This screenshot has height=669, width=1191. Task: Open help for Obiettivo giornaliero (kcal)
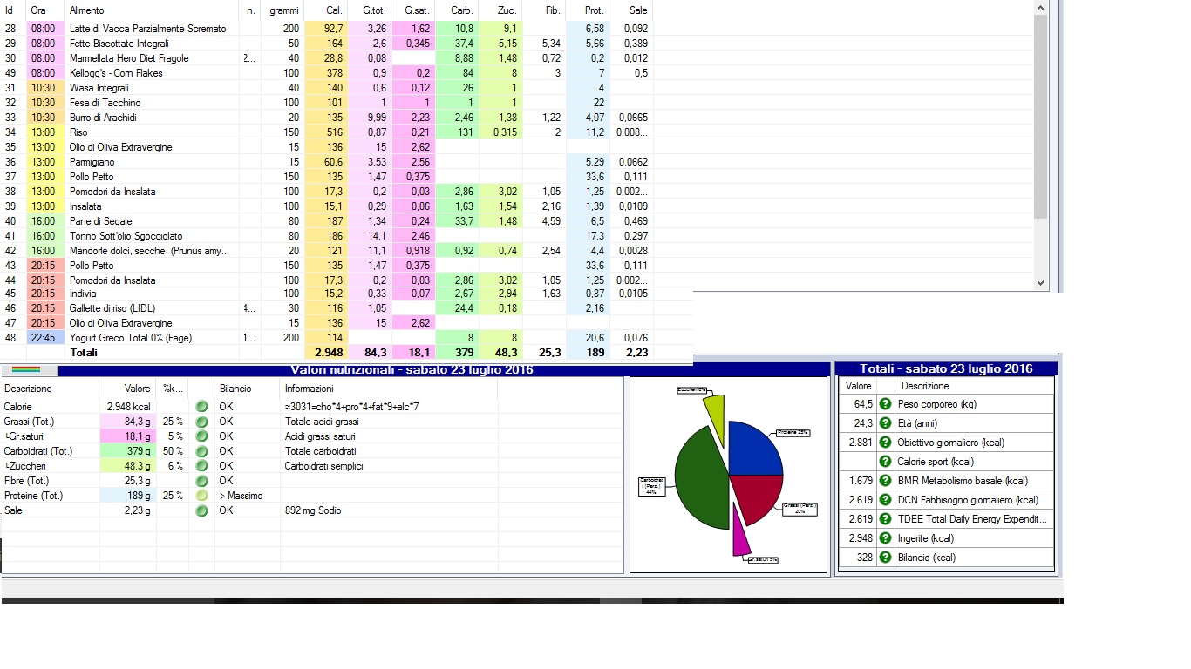(x=885, y=443)
